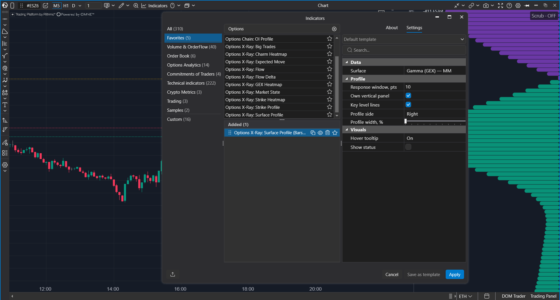Image resolution: width=560 pixels, height=300 pixels.
Task: Click the Save as template button
Action: click(423, 274)
